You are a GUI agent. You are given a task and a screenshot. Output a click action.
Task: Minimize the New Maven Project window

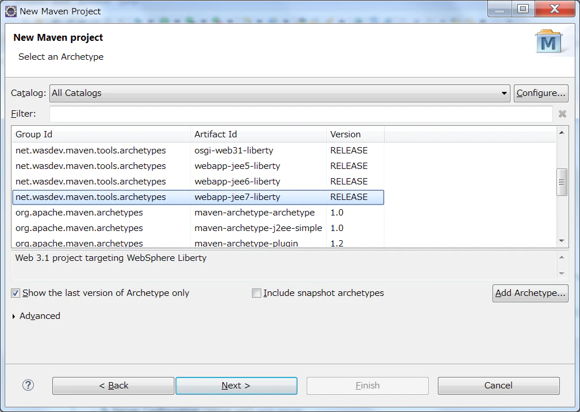(x=499, y=9)
